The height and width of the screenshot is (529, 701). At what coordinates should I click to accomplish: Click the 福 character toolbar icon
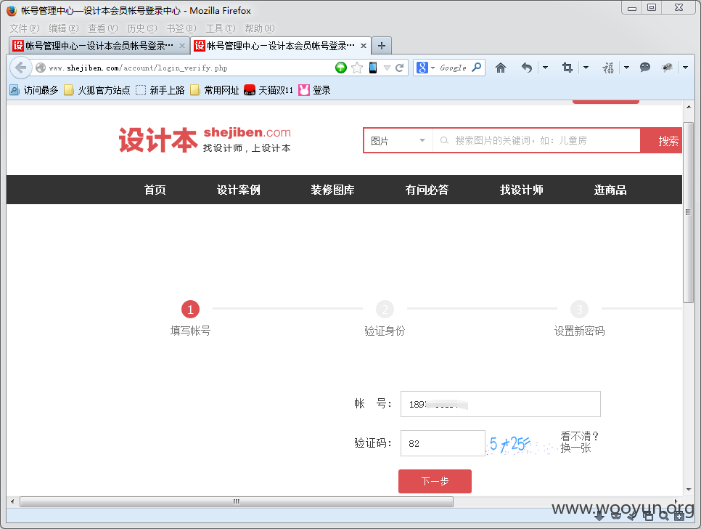(608, 68)
